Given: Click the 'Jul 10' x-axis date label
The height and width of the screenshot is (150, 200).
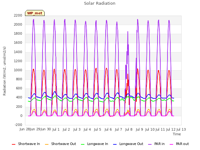Looking at the screenshot, I should coord(150,129).
